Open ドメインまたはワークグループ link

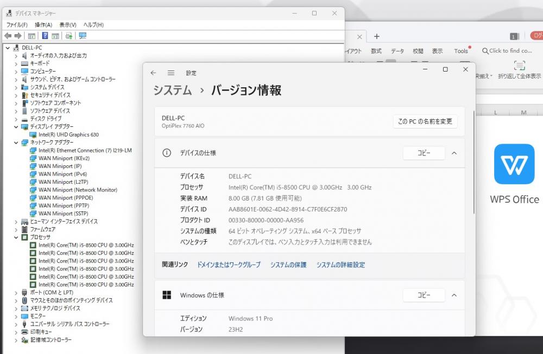tap(229, 265)
